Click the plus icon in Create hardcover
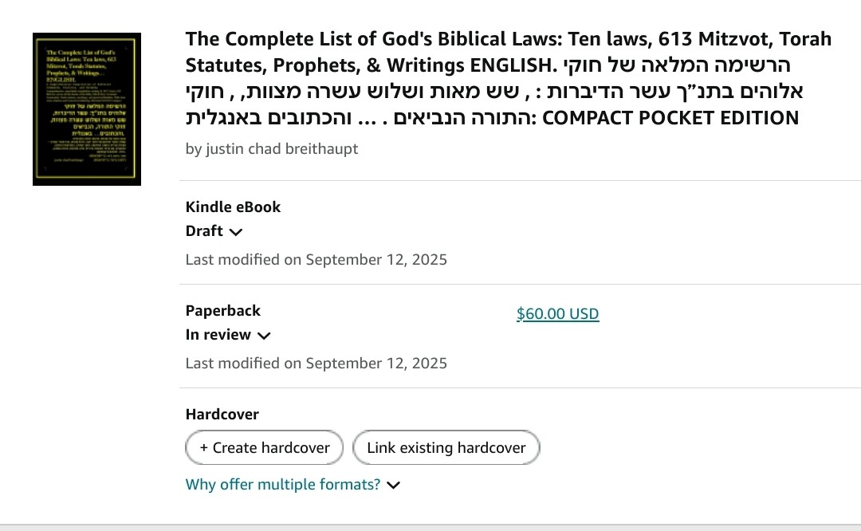 pos(204,448)
